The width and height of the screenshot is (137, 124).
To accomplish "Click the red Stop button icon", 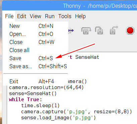I will (x=130, y=31).
